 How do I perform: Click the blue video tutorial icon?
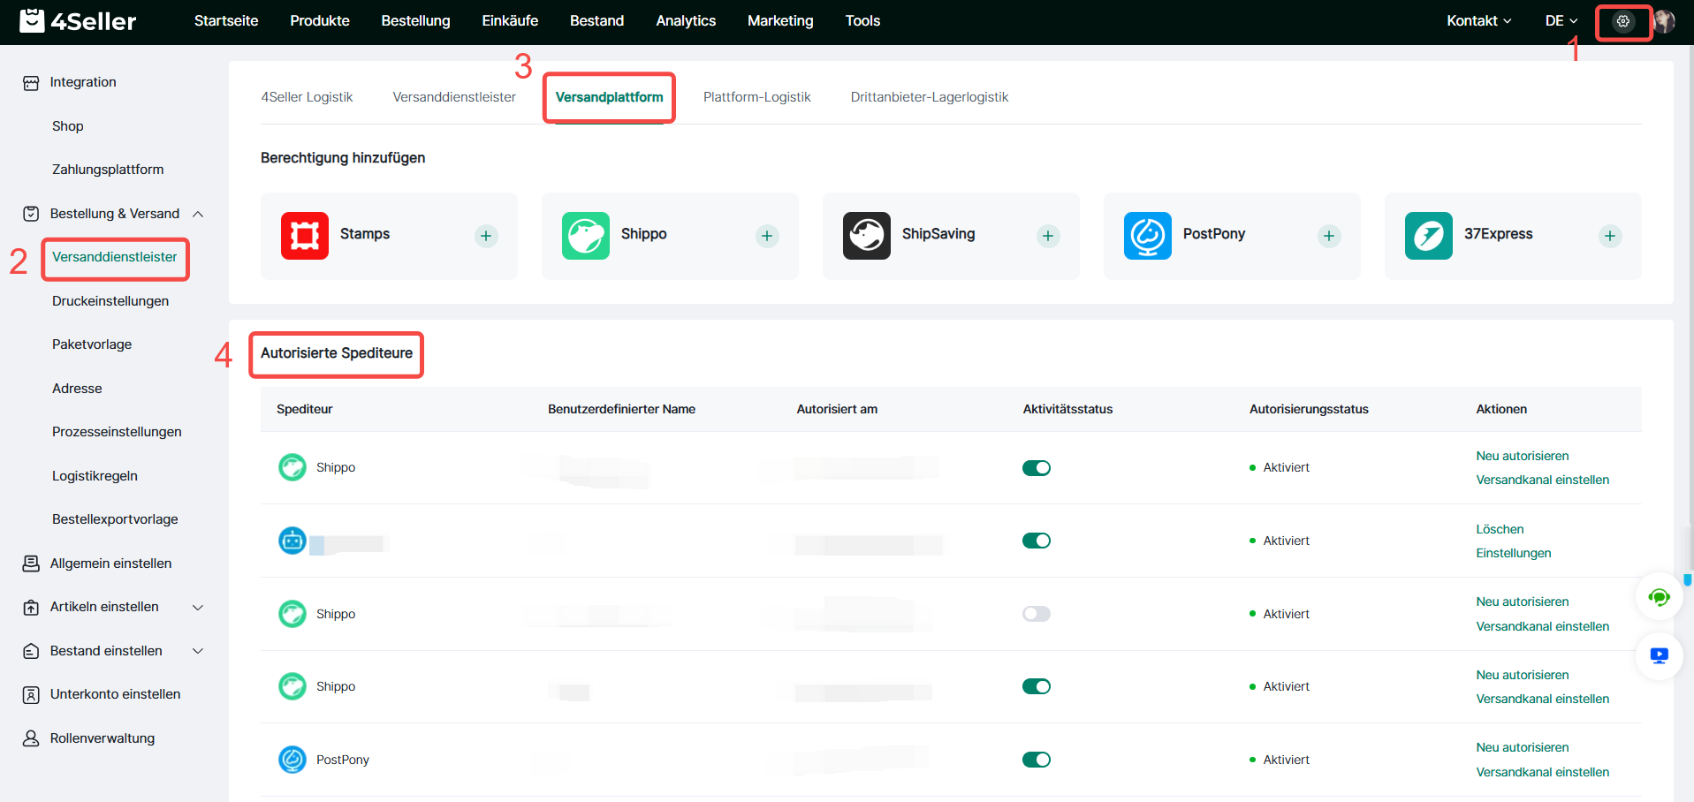(x=1659, y=655)
